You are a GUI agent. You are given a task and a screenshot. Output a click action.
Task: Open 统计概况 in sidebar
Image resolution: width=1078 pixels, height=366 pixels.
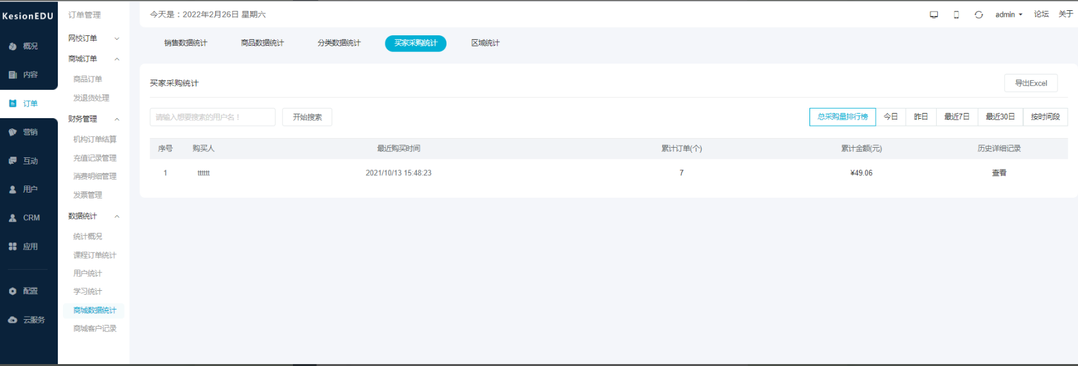tap(88, 236)
